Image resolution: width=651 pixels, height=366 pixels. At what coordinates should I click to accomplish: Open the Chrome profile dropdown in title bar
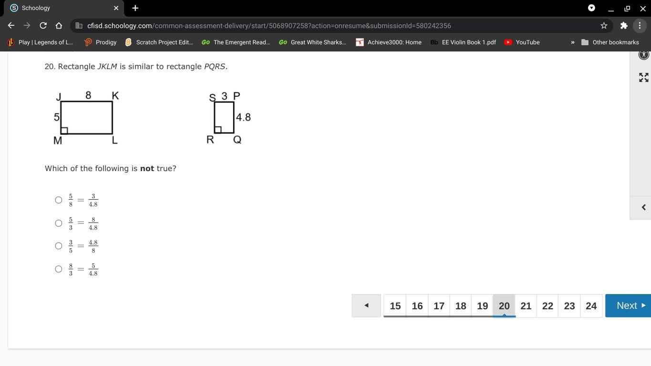coord(591,8)
